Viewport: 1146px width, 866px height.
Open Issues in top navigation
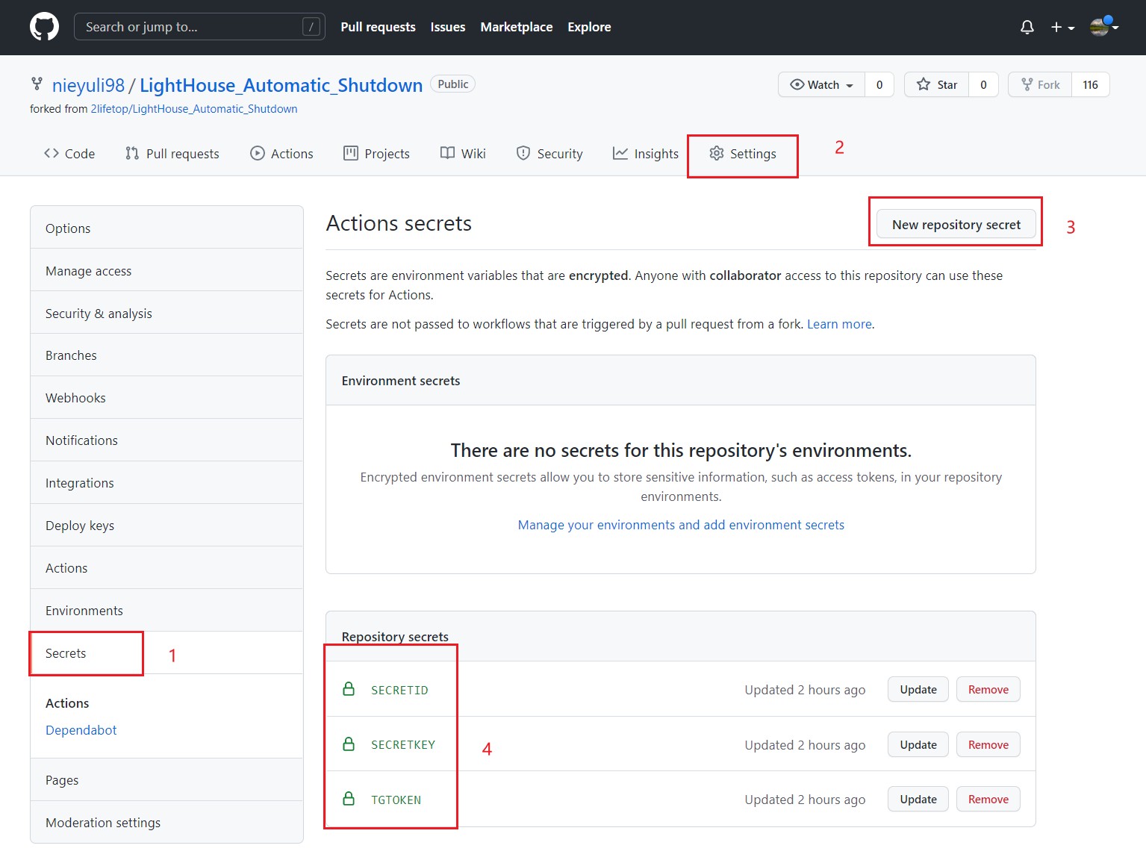[x=448, y=27]
